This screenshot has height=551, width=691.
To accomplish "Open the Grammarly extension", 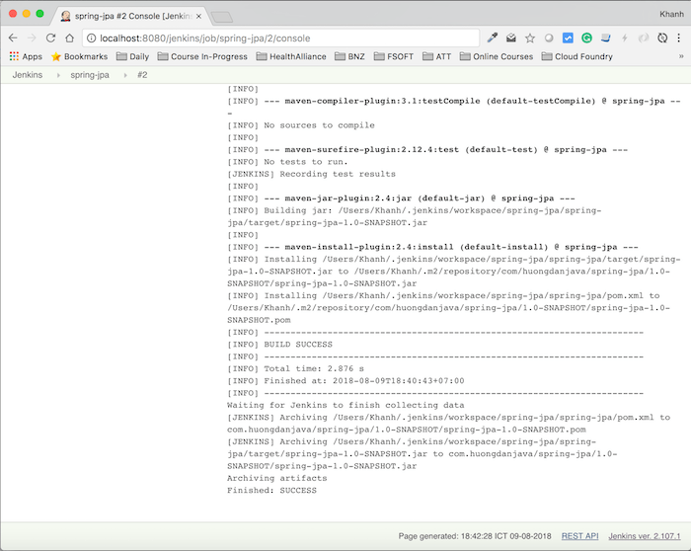I will 586,39.
